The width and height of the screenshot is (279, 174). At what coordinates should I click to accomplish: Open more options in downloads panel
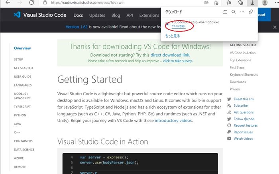click(242, 12)
